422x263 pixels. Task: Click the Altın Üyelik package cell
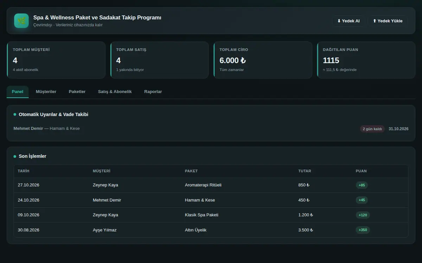click(x=196, y=230)
